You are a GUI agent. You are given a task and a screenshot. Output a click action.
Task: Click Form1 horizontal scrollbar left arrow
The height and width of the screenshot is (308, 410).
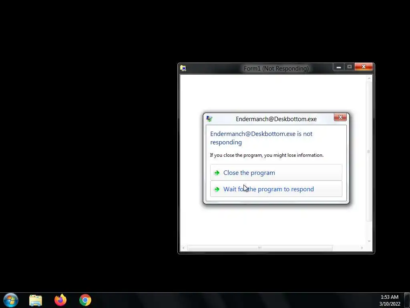183,248
